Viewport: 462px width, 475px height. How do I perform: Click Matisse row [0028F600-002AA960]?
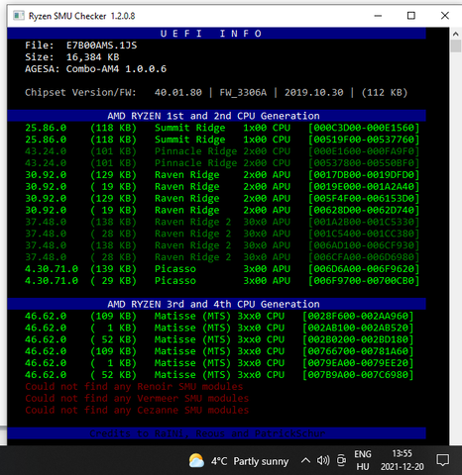[x=219, y=316]
